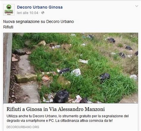Click the green eye emblem in page logo
The height and width of the screenshot is (131, 141).
click(9, 7)
